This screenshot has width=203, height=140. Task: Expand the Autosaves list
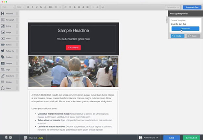(157, 138)
